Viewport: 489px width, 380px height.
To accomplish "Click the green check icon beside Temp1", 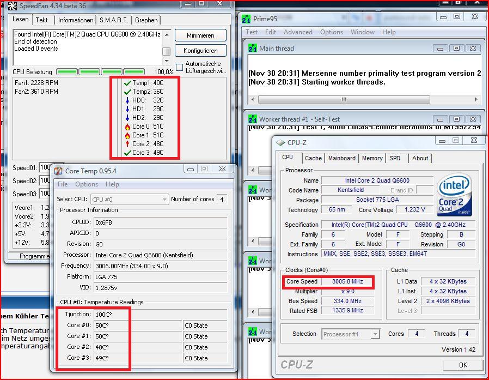I will tap(127, 83).
